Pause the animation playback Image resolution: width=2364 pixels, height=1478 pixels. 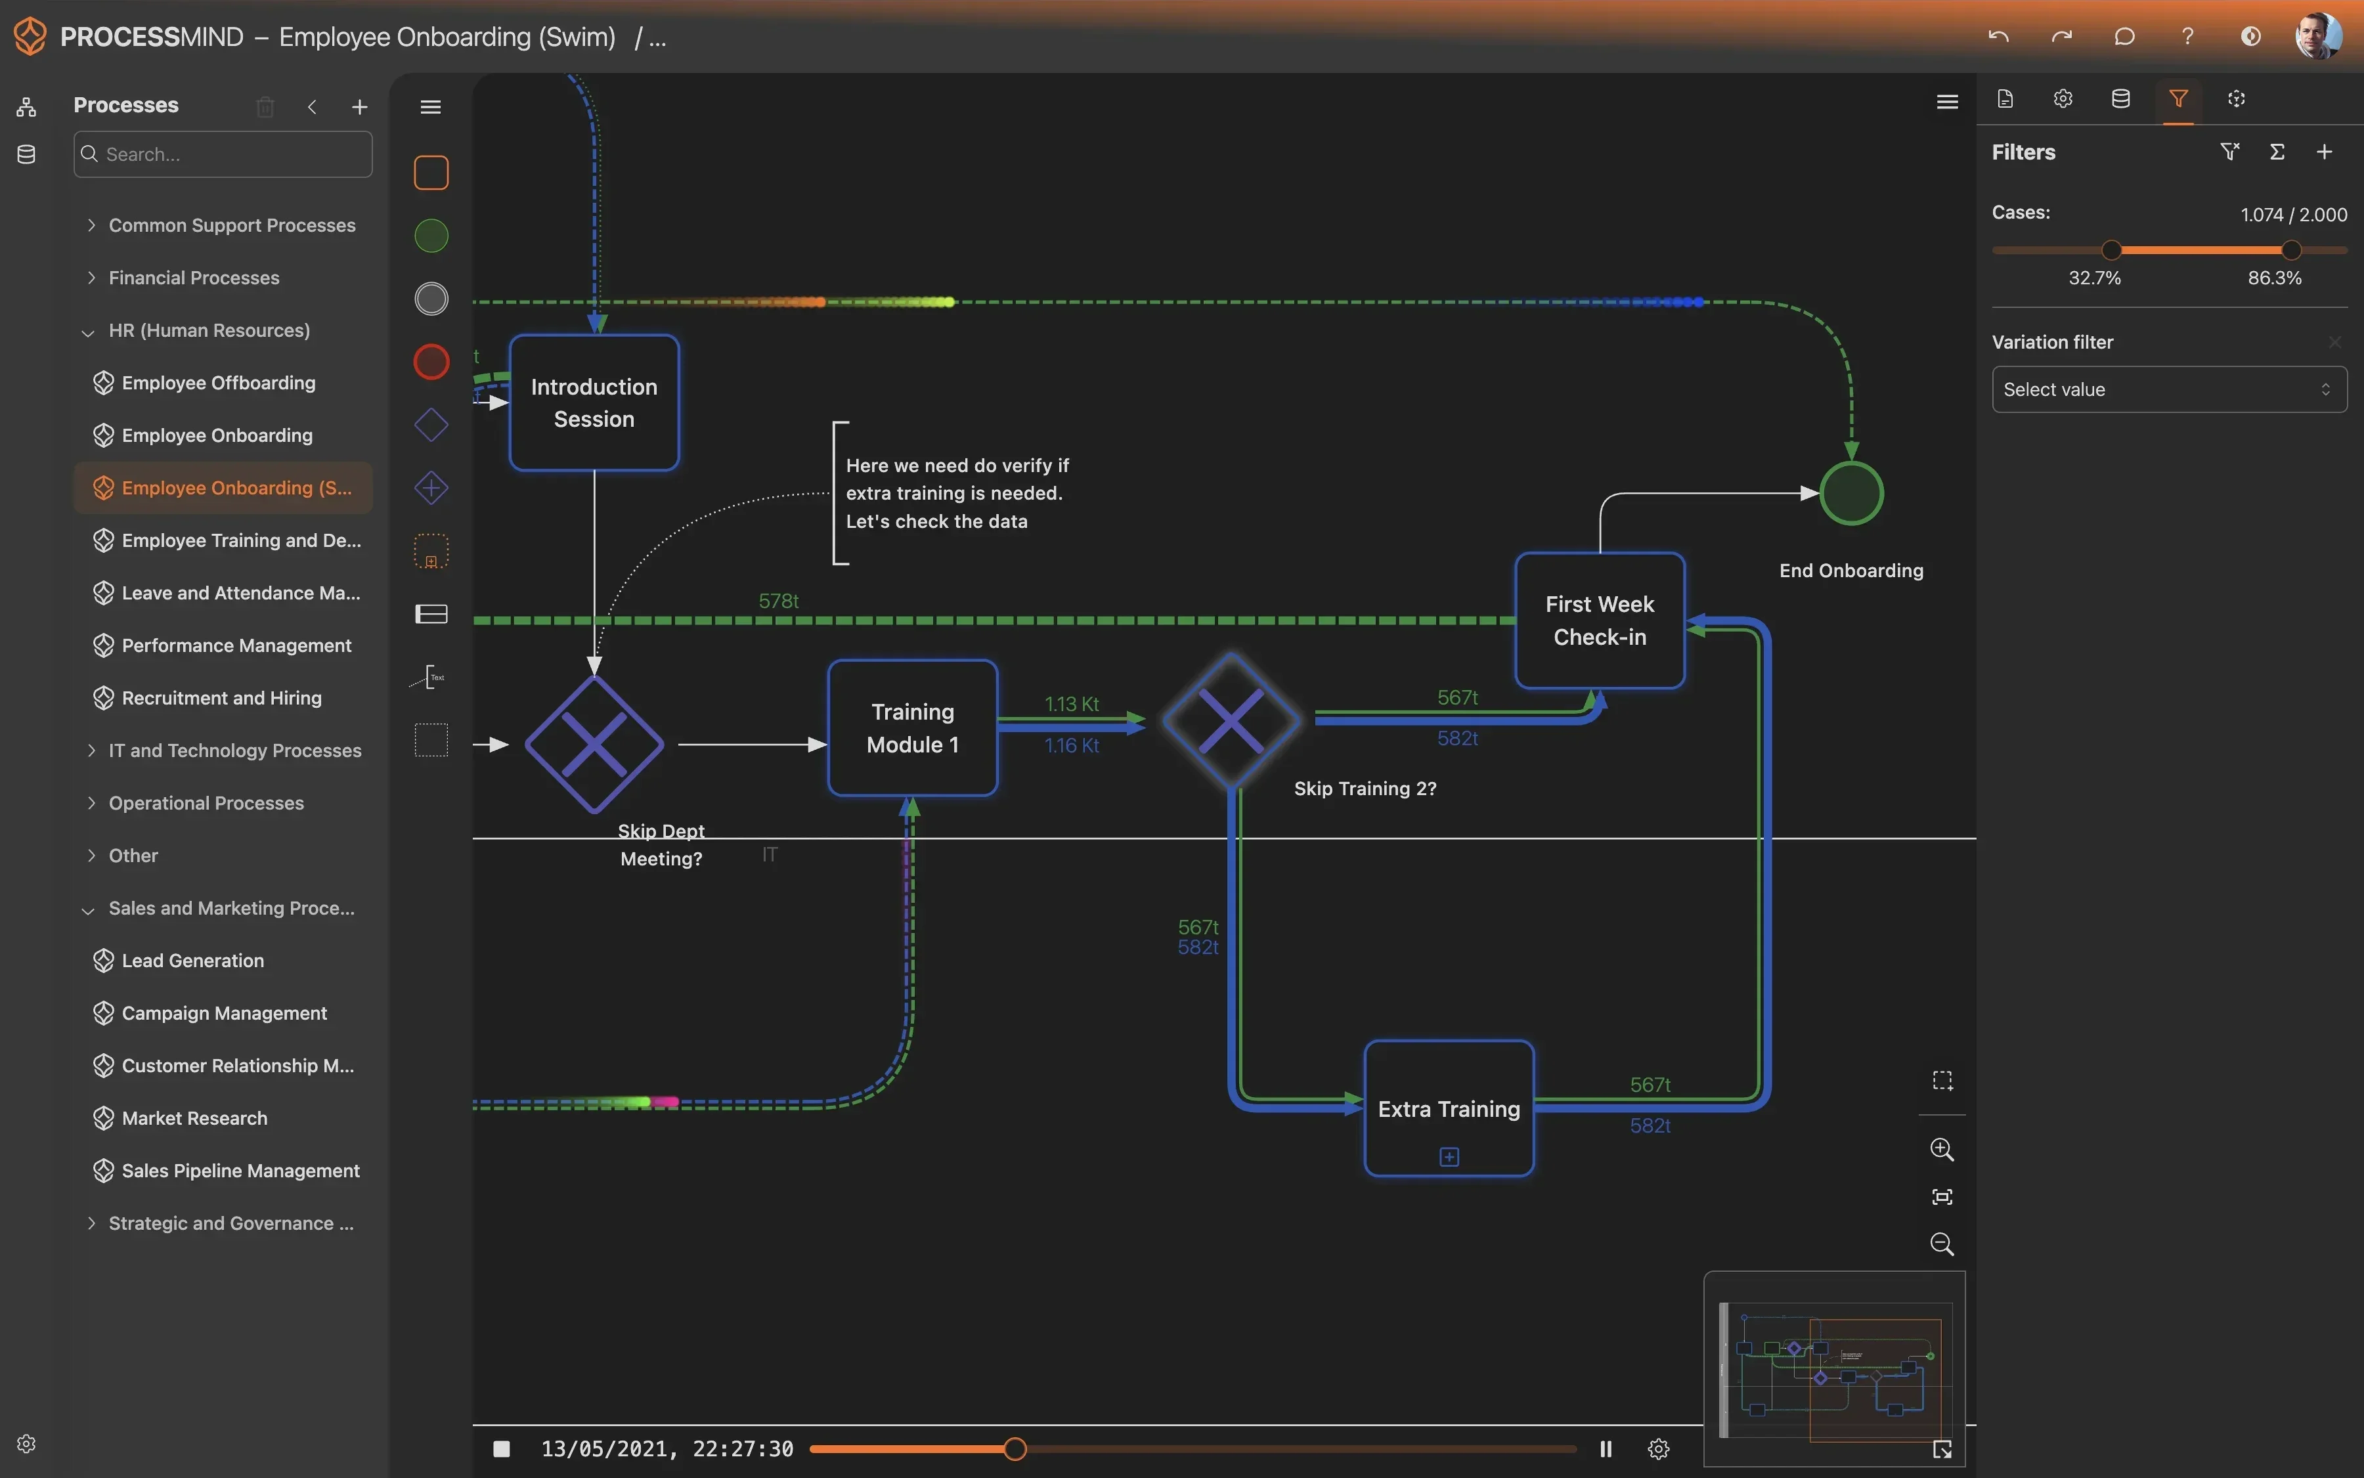click(1606, 1448)
